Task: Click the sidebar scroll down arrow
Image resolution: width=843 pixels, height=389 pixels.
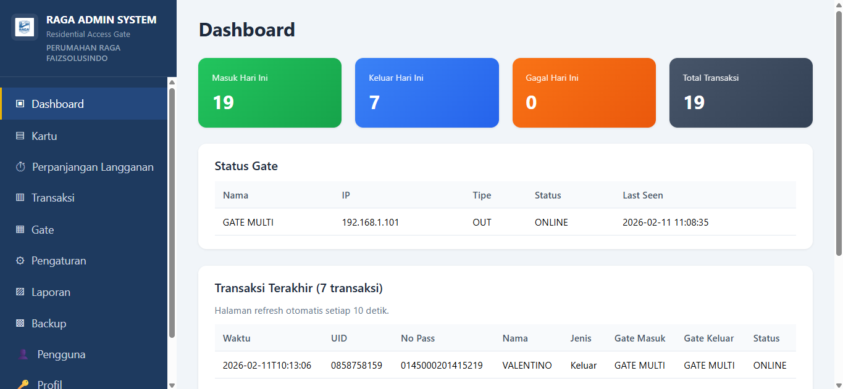Action: 172,385
